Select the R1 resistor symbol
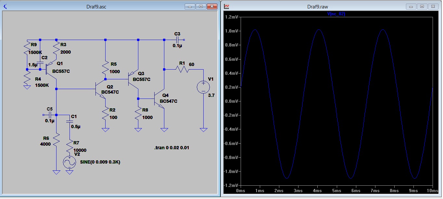Image resolution: width=443 pixels, height=199 pixels. [x=182, y=69]
